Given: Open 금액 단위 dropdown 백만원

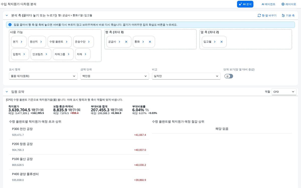Looking at the screenshot, I should 115,76.
